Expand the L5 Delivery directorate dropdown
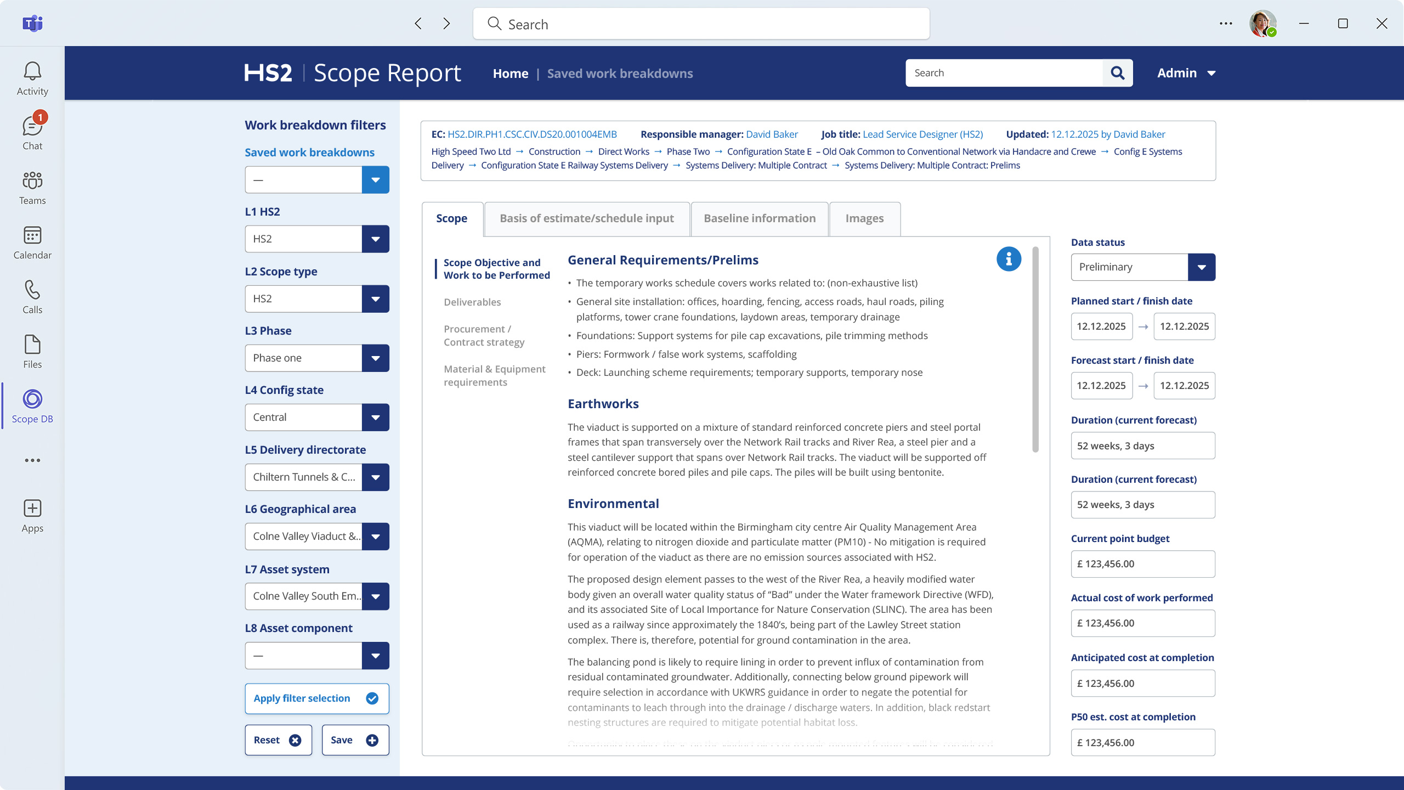The height and width of the screenshot is (790, 1404). pyautogui.click(x=375, y=477)
